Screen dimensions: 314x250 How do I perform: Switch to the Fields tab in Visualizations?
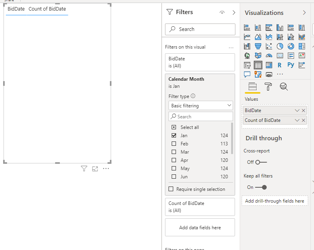tap(253, 87)
